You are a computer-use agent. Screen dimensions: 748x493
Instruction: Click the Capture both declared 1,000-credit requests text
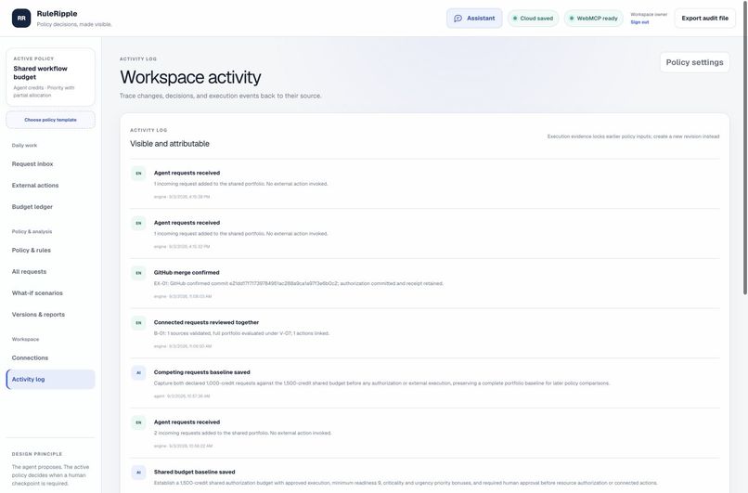pos(381,383)
